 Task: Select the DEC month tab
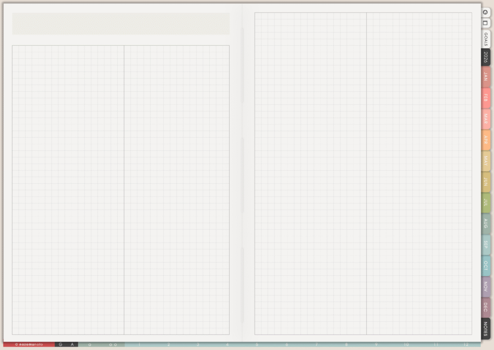click(x=485, y=308)
